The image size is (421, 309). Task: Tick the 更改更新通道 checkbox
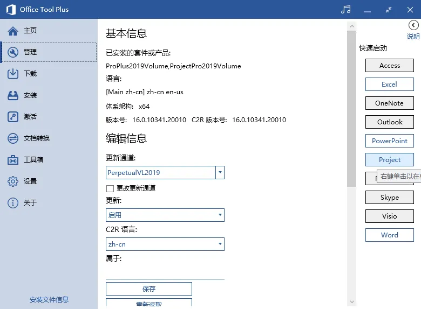coord(110,188)
